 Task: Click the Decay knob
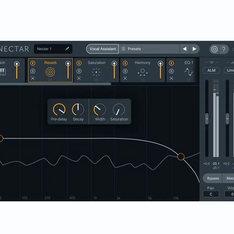pyautogui.click(x=78, y=110)
